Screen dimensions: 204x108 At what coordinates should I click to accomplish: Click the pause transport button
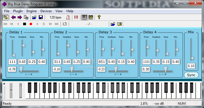[x=44, y=24]
